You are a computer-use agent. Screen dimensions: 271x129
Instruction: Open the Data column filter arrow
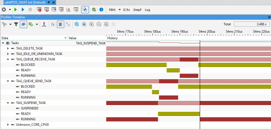tap(65, 38)
